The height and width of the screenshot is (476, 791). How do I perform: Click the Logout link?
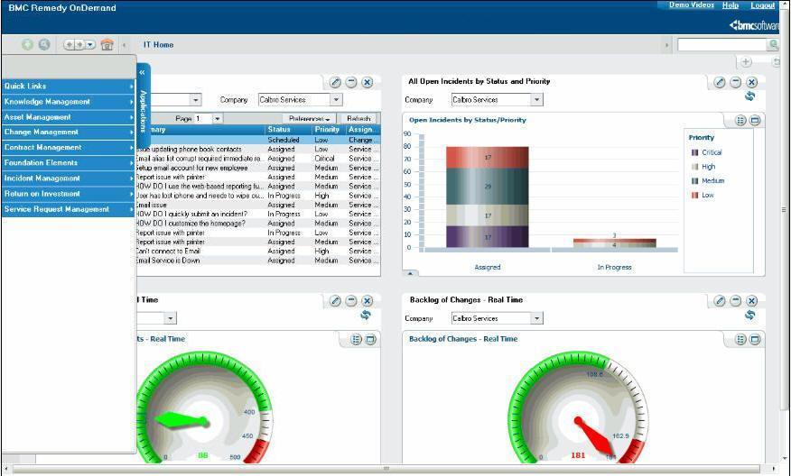(x=762, y=5)
